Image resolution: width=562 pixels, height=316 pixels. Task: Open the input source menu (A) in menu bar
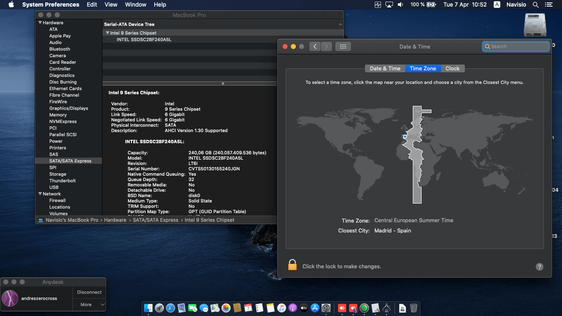pos(497,5)
